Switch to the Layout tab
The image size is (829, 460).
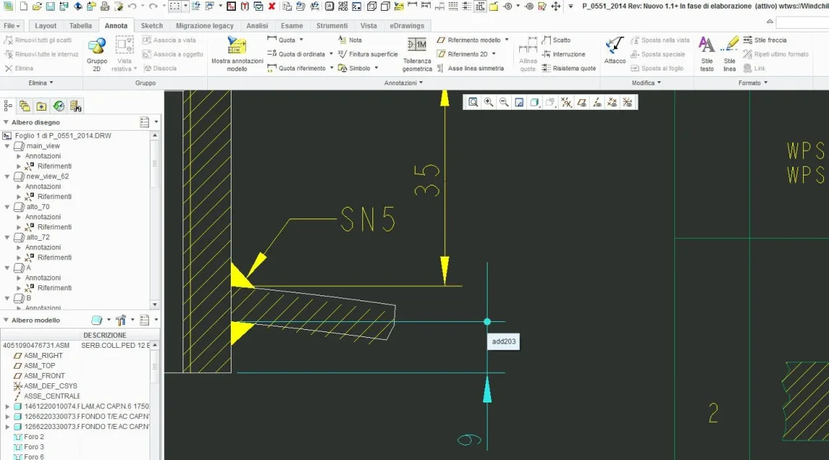pos(45,25)
